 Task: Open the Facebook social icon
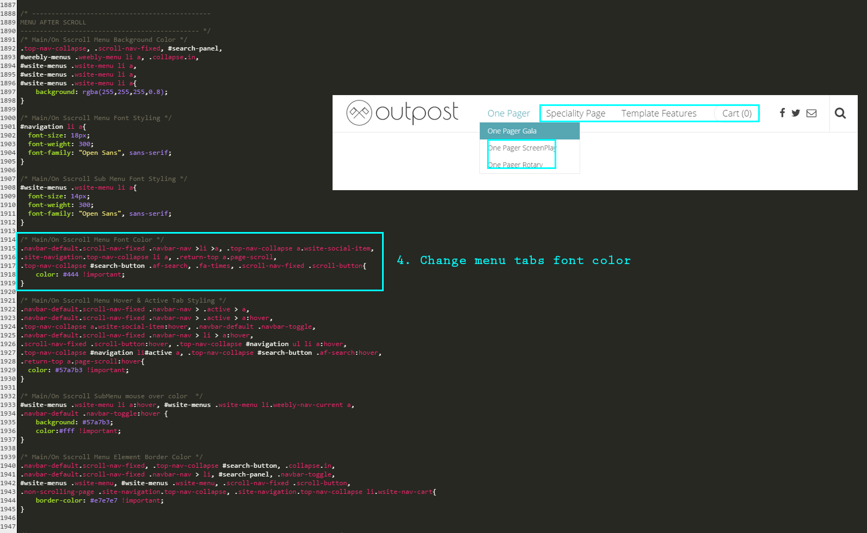(x=782, y=113)
